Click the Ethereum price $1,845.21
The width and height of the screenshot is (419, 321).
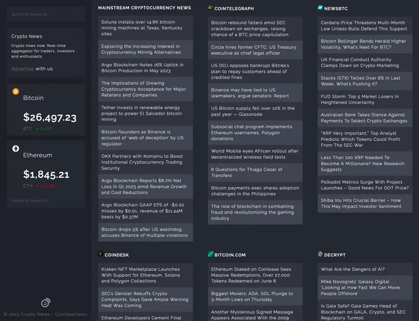pos(46,174)
